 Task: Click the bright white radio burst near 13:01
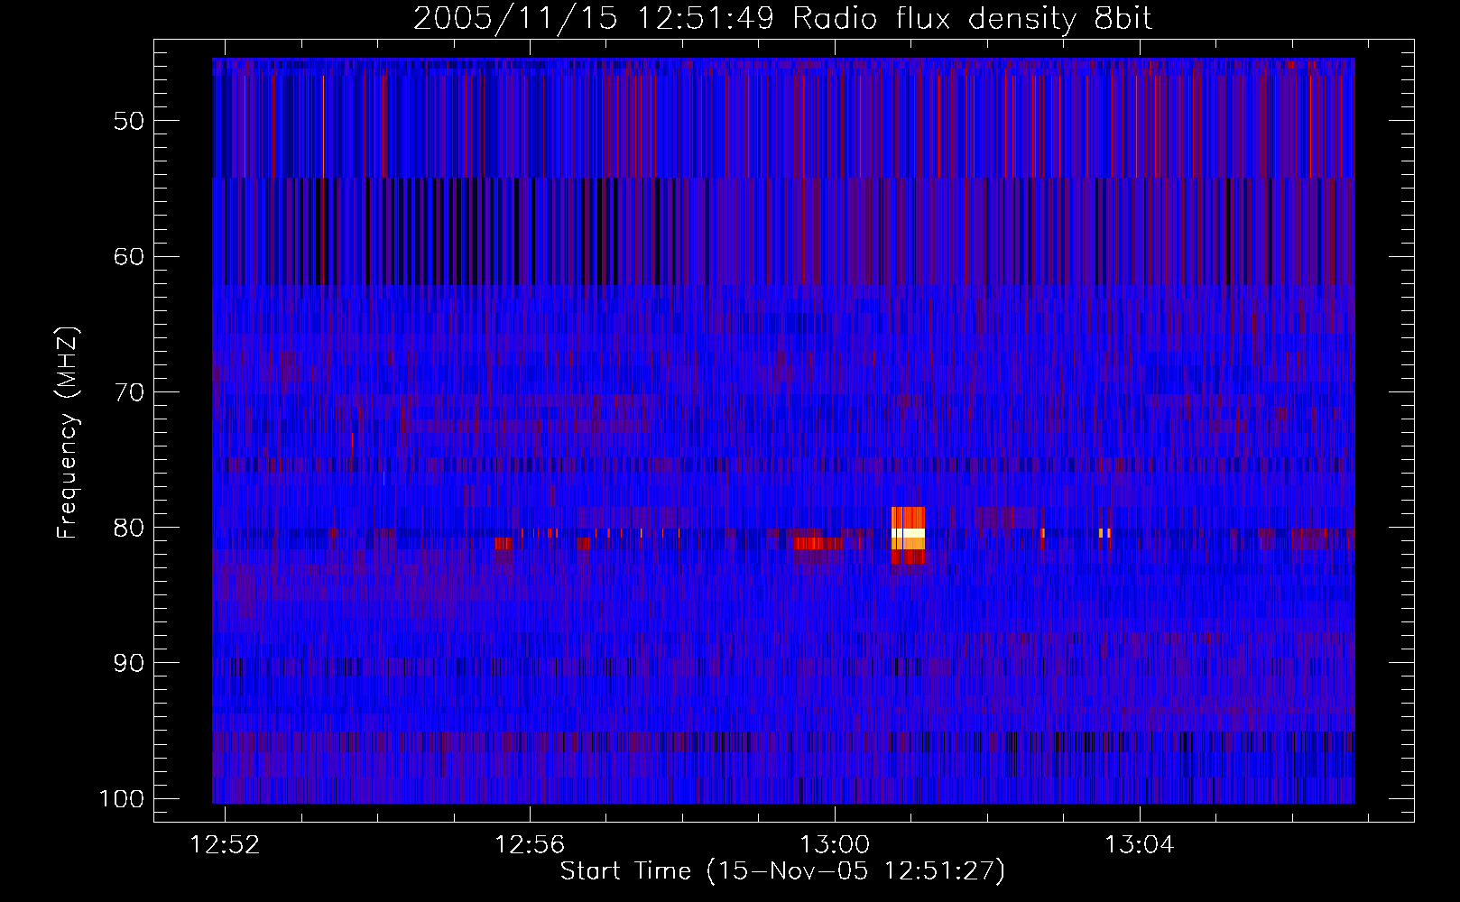[x=908, y=534]
